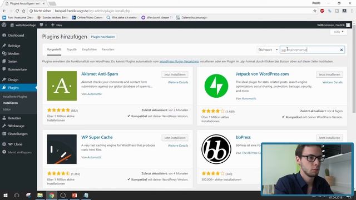Open Weitere Details for WP Super Cache
Screen dimensions: 356x200
point(178,146)
